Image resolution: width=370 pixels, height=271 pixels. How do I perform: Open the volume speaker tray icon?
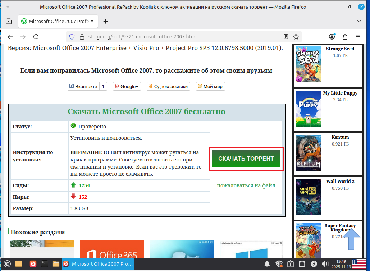click(325, 264)
